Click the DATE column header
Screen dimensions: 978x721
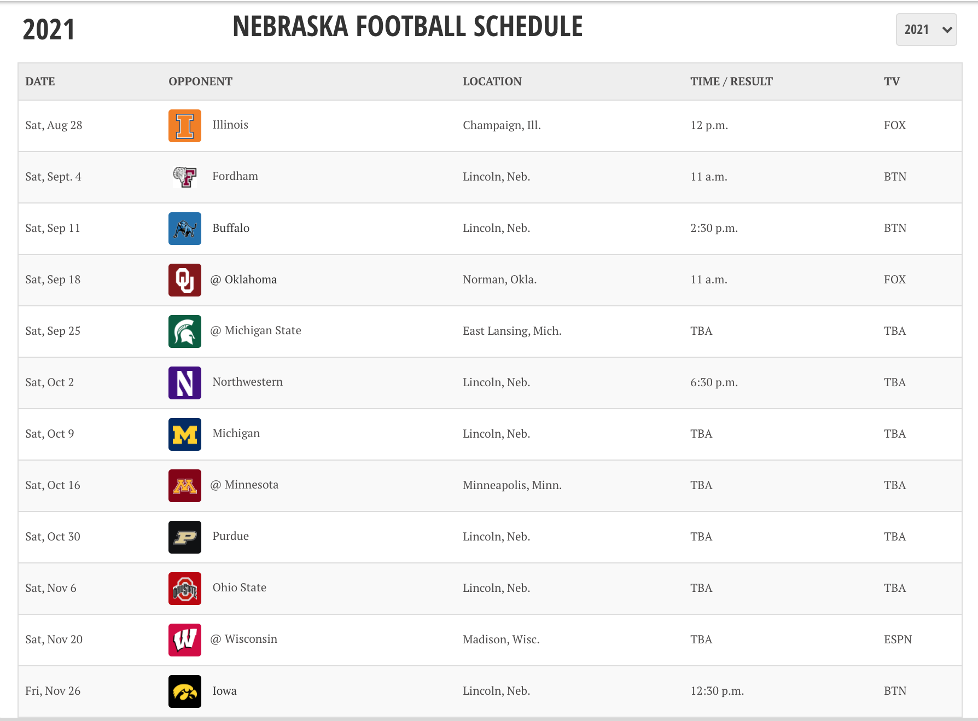(x=40, y=82)
